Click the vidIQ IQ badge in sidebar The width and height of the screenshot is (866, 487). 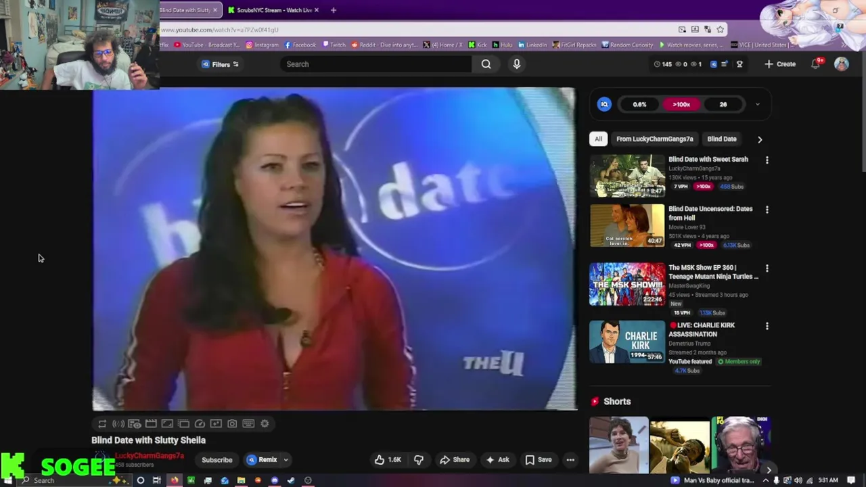(x=604, y=104)
